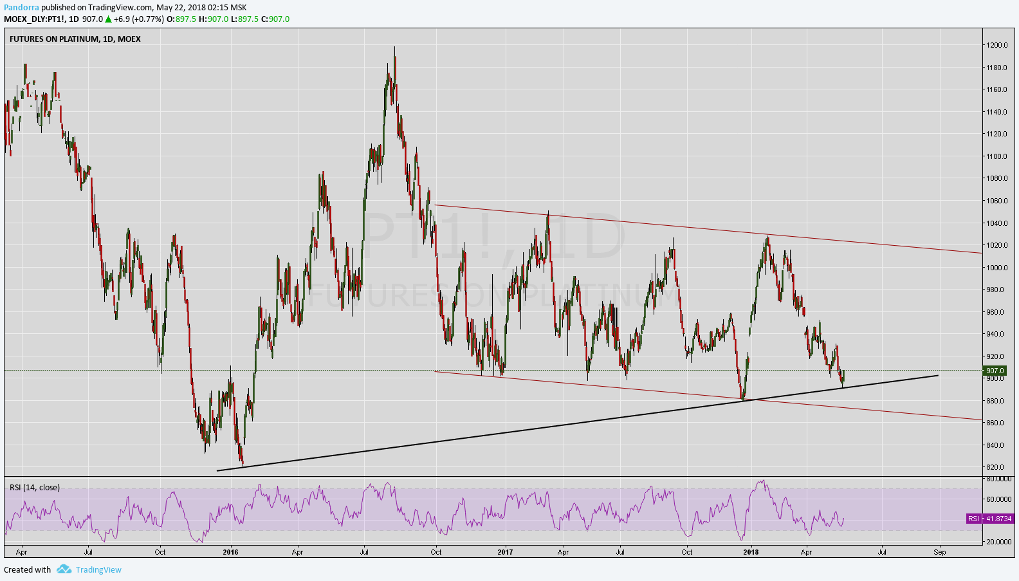The width and height of the screenshot is (1019, 581).
Task: Click the 940.0 price axis label
Action: [x=995, y=334]
